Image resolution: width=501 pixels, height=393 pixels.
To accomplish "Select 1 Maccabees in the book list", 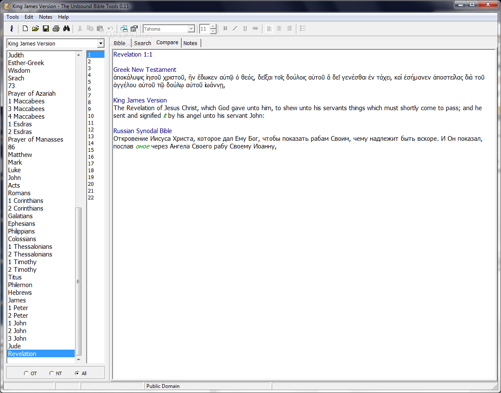I will 41,101.
